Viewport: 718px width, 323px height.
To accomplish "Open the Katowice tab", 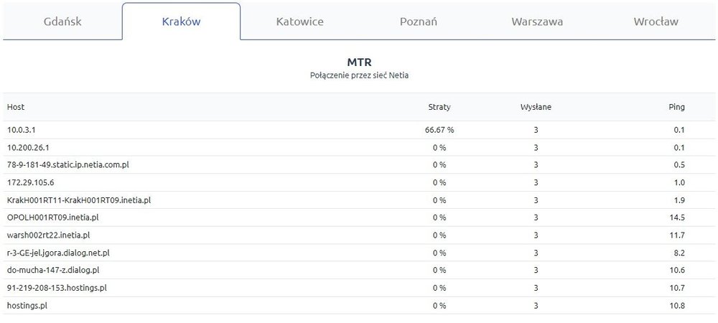I will (299, 22).
